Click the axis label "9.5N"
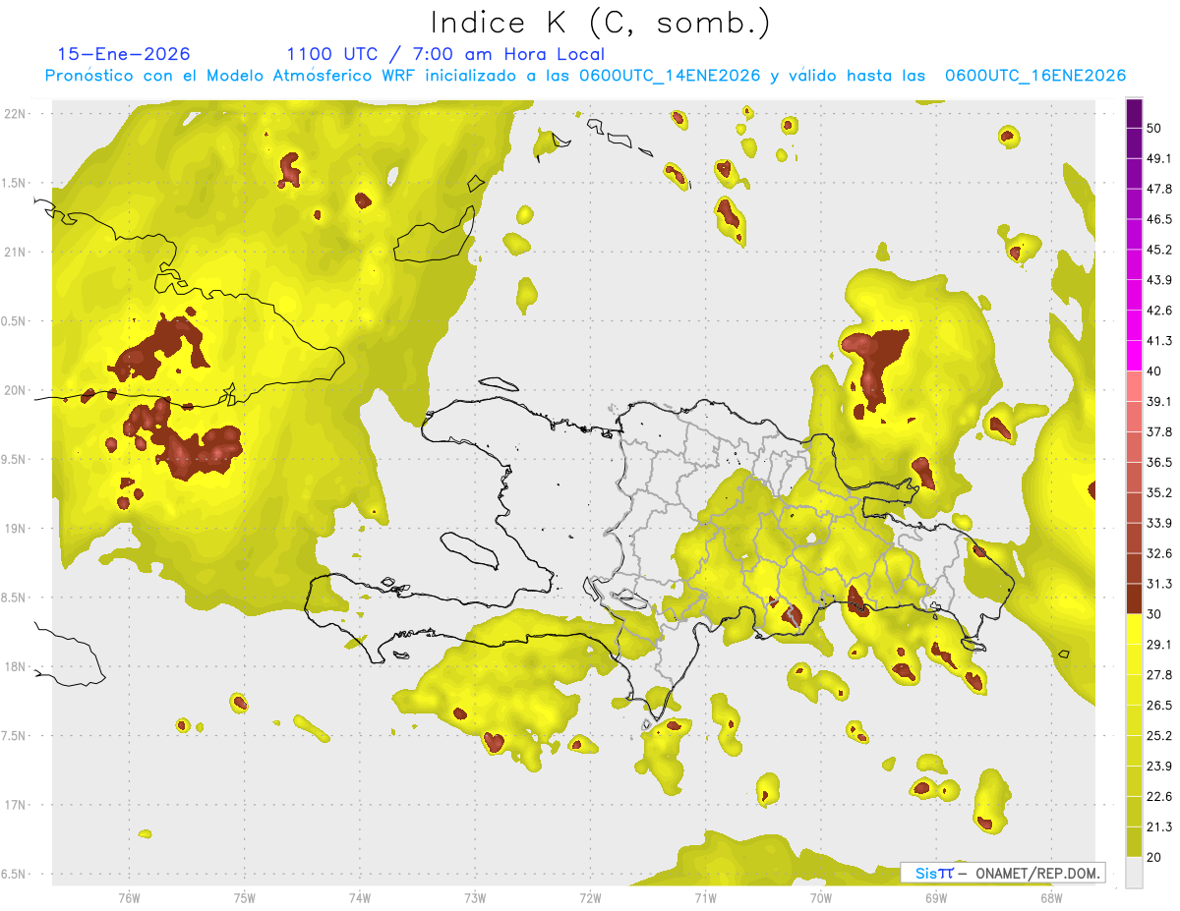Screen dimensions: 1180x911 tap(15, 460)
